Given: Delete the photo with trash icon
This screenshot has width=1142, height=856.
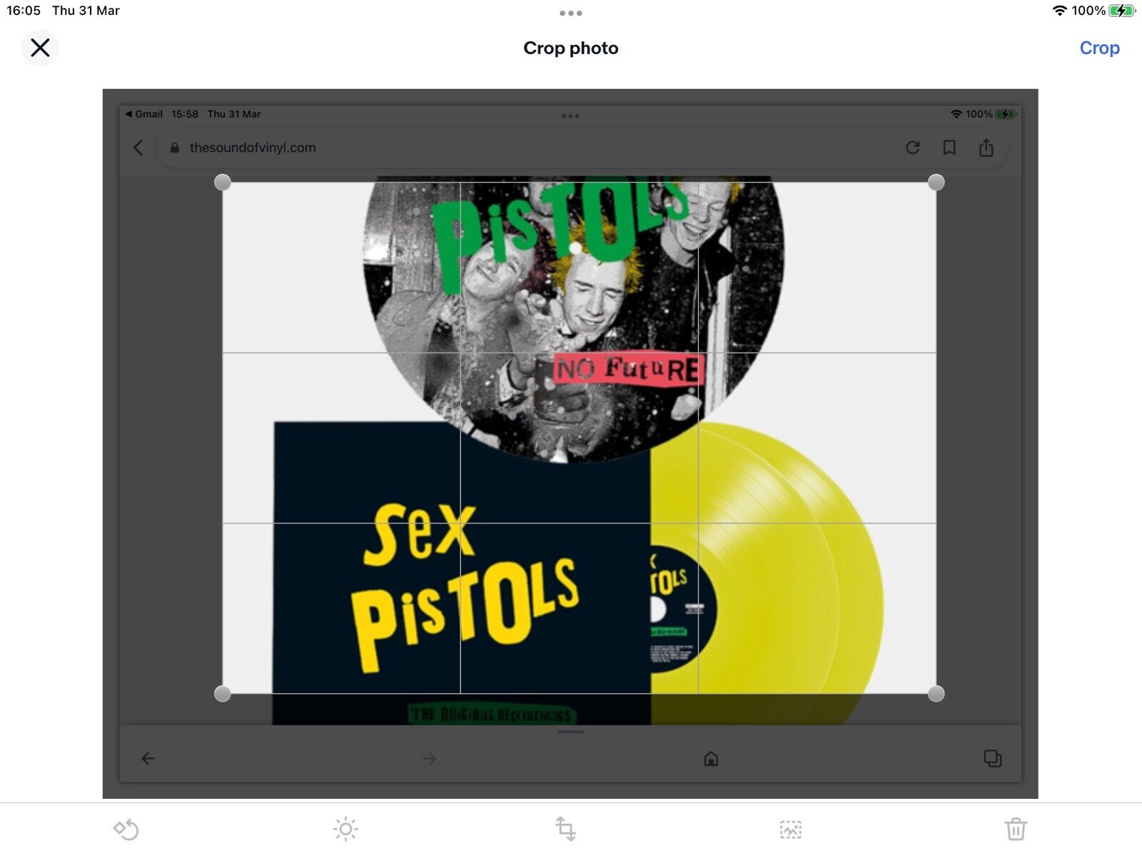Looking at the screenshot, I should point(1016,829).
